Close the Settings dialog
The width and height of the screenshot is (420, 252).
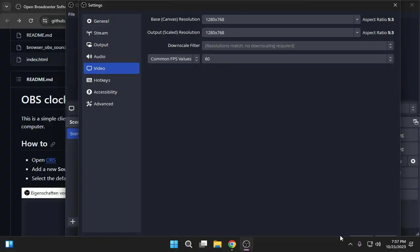[x=395, y=5]
